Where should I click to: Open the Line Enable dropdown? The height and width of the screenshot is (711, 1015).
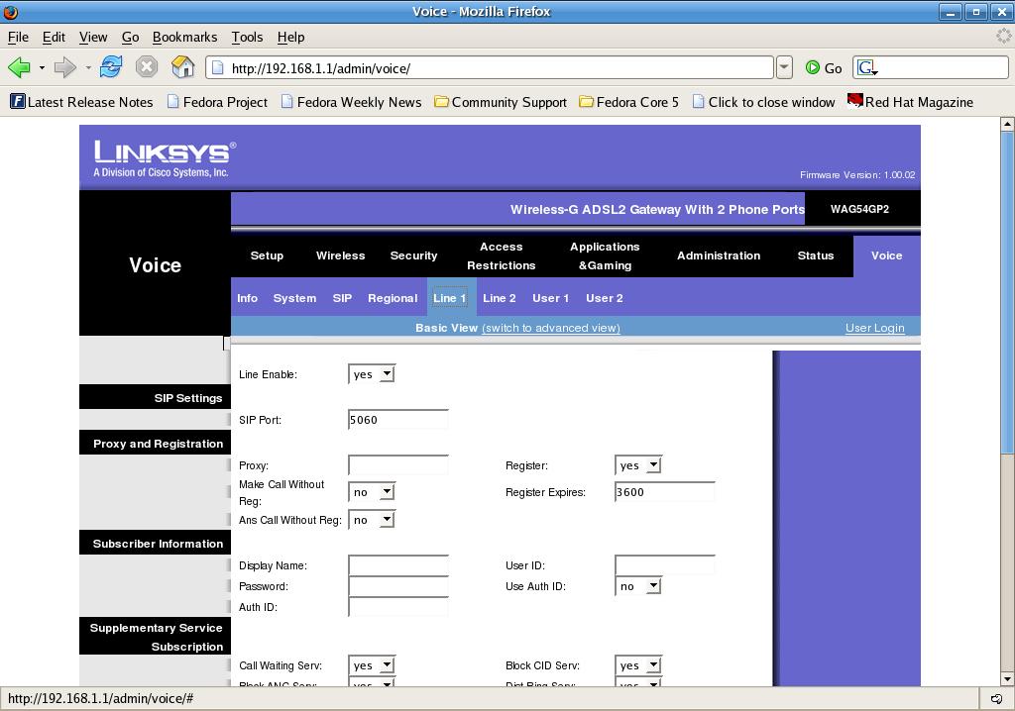(372, 374)
